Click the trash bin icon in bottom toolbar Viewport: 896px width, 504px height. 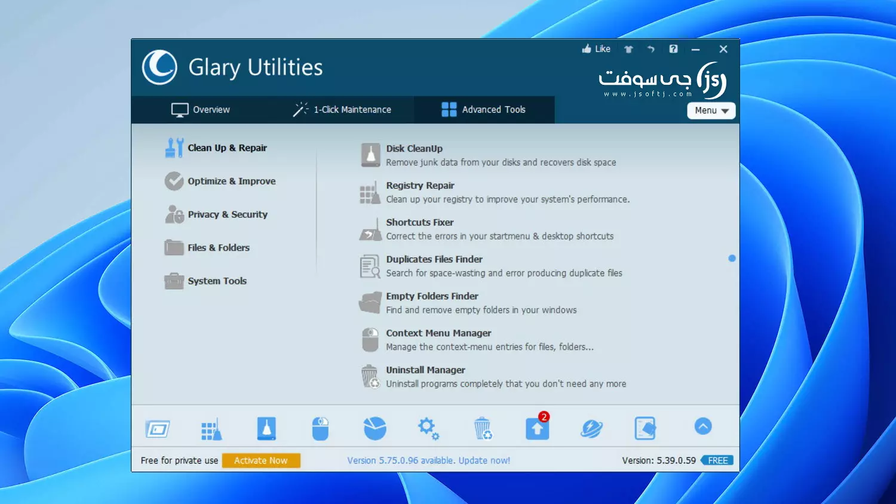483,428
